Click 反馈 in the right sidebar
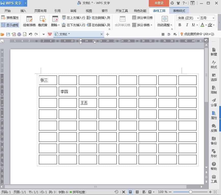The image size is (221, 195). point(214,128)
